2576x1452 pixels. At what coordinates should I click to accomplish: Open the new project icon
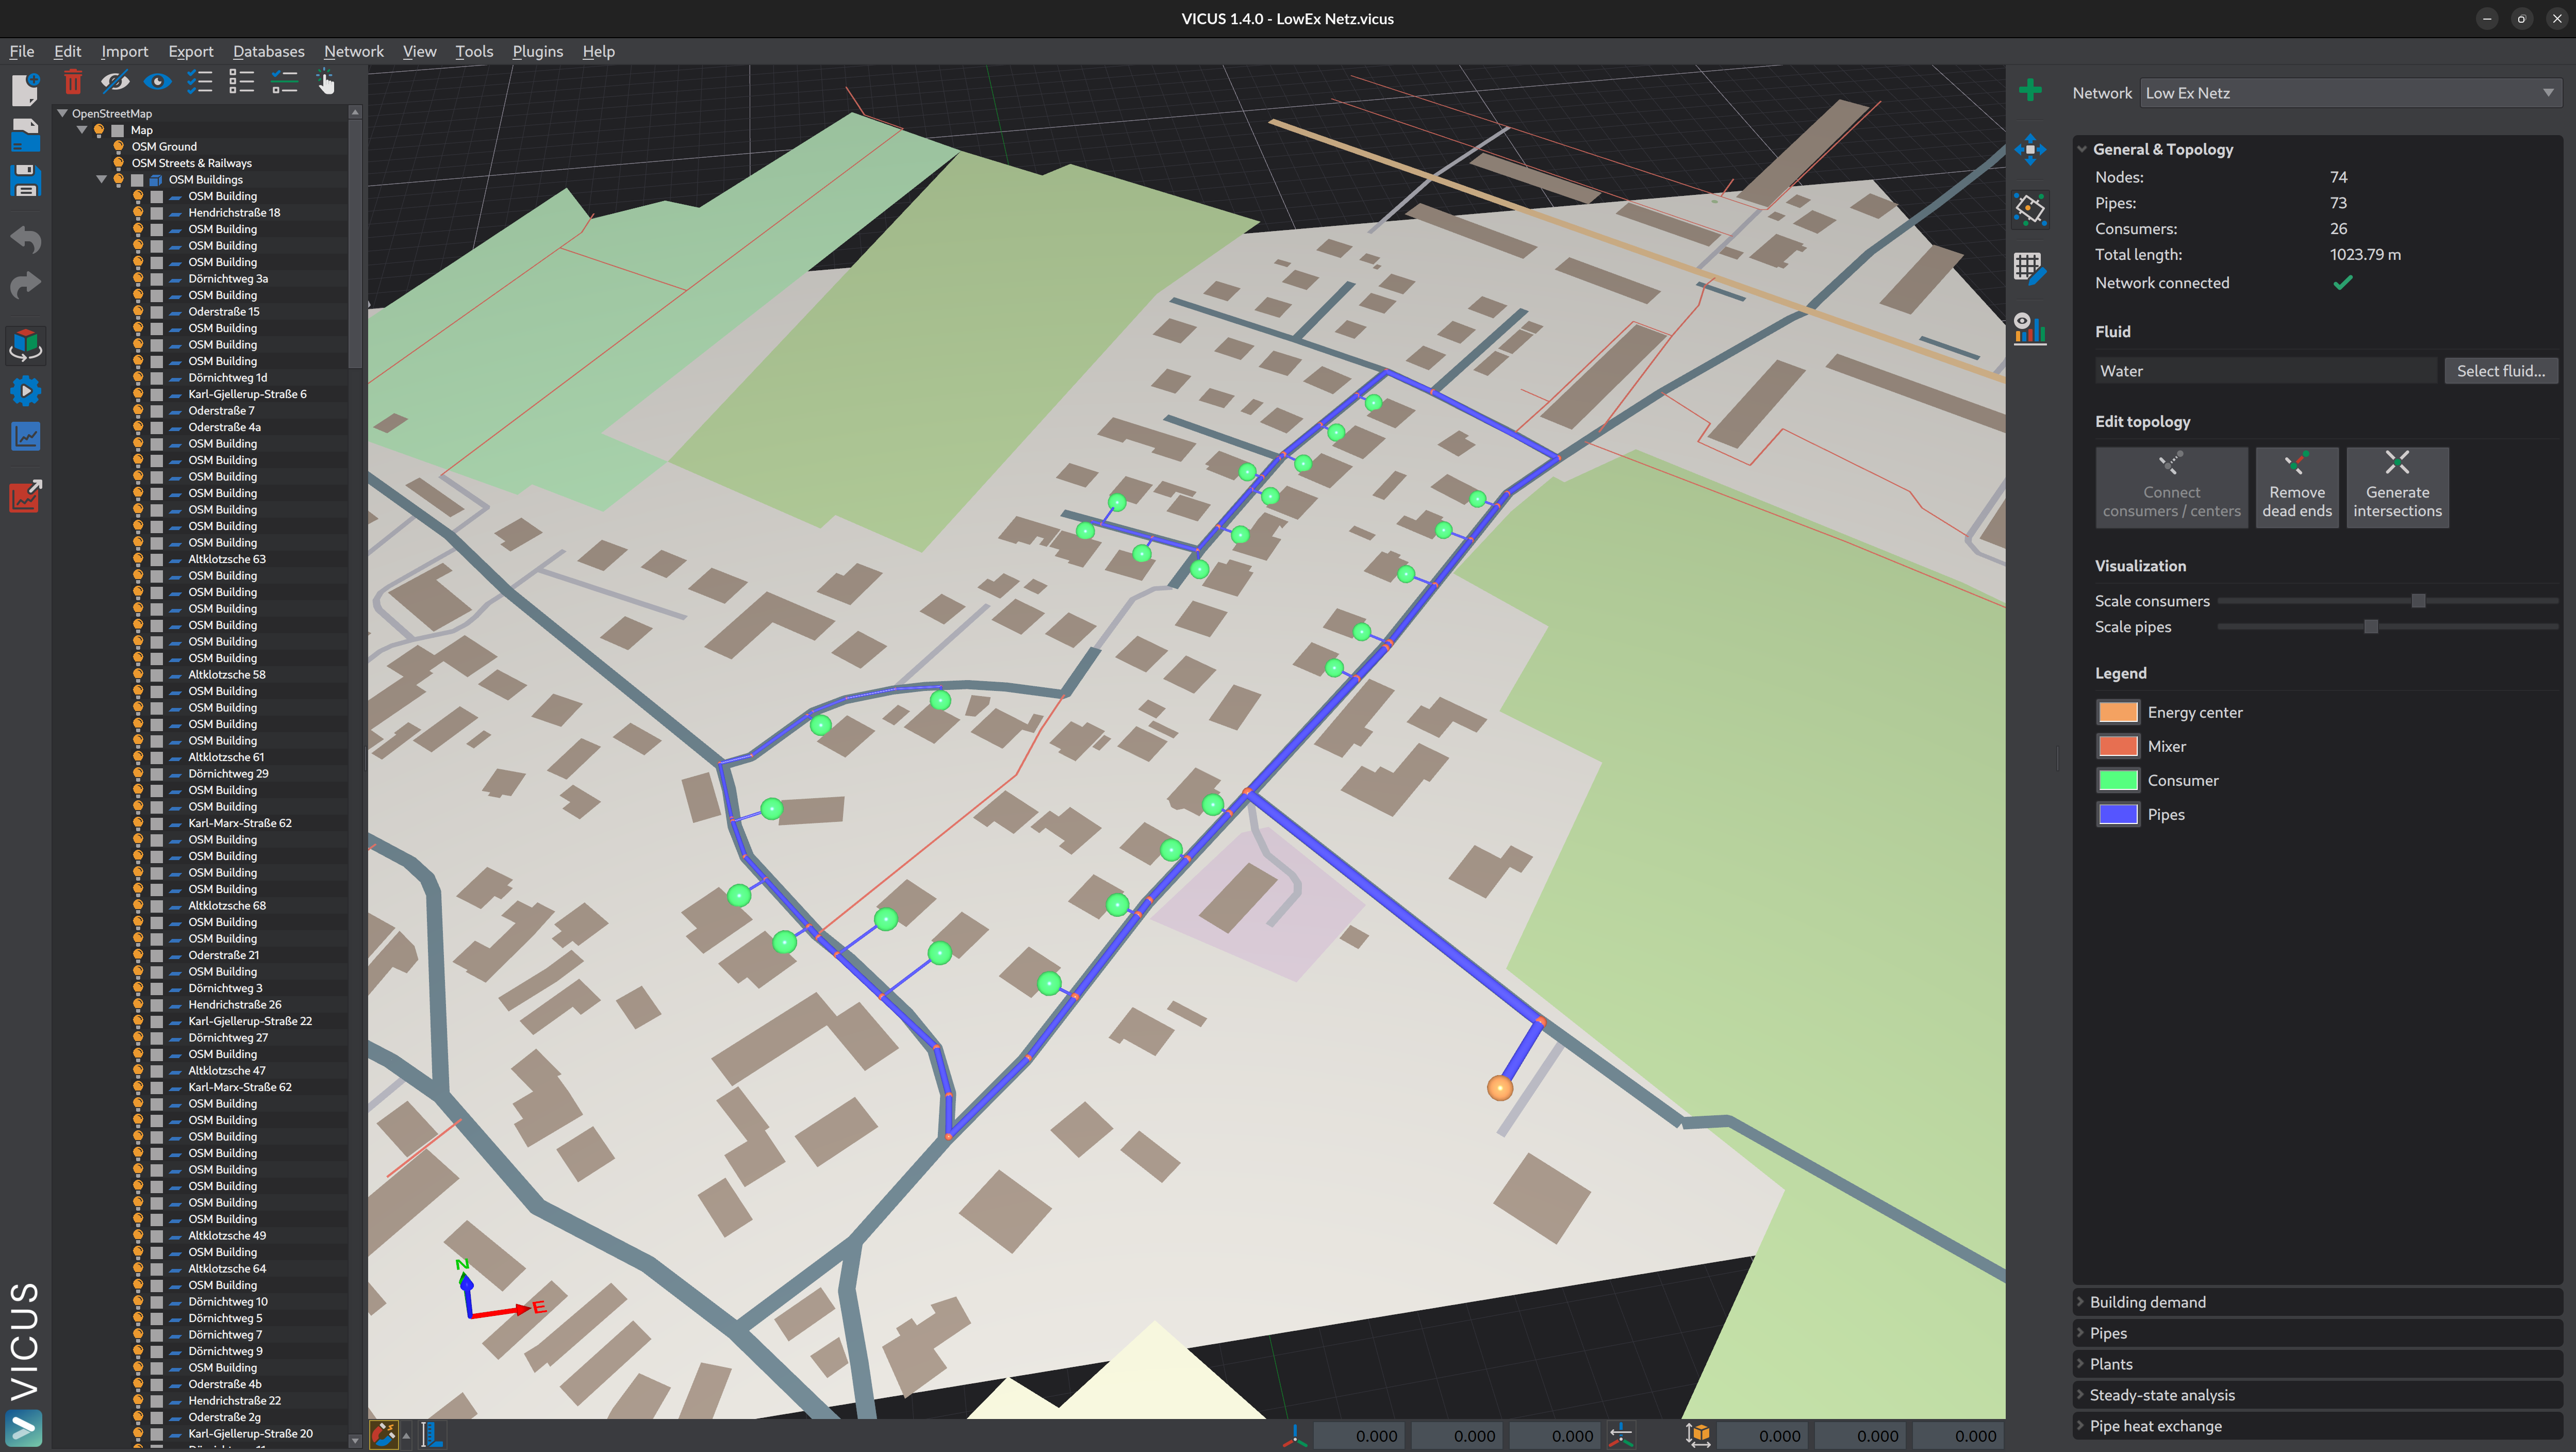coord(25,90)
